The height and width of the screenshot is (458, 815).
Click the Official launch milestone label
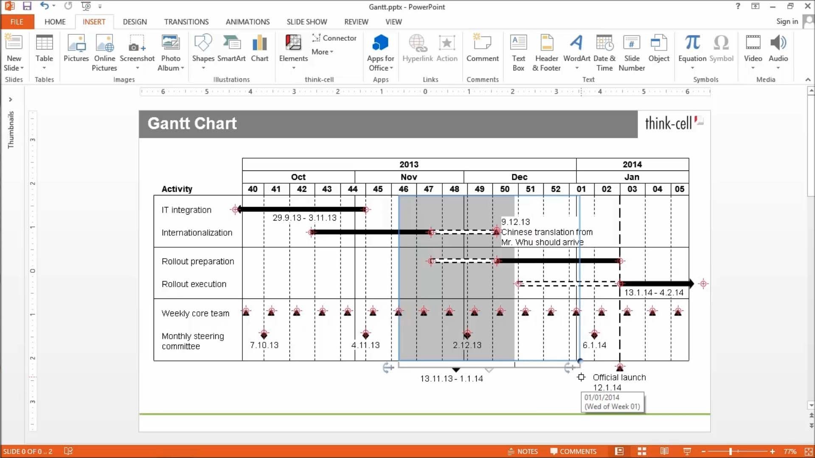click(x=619, y=377)
